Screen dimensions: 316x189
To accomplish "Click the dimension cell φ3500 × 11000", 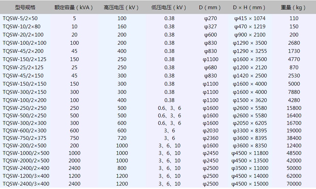I will click(x=250, y=168).
